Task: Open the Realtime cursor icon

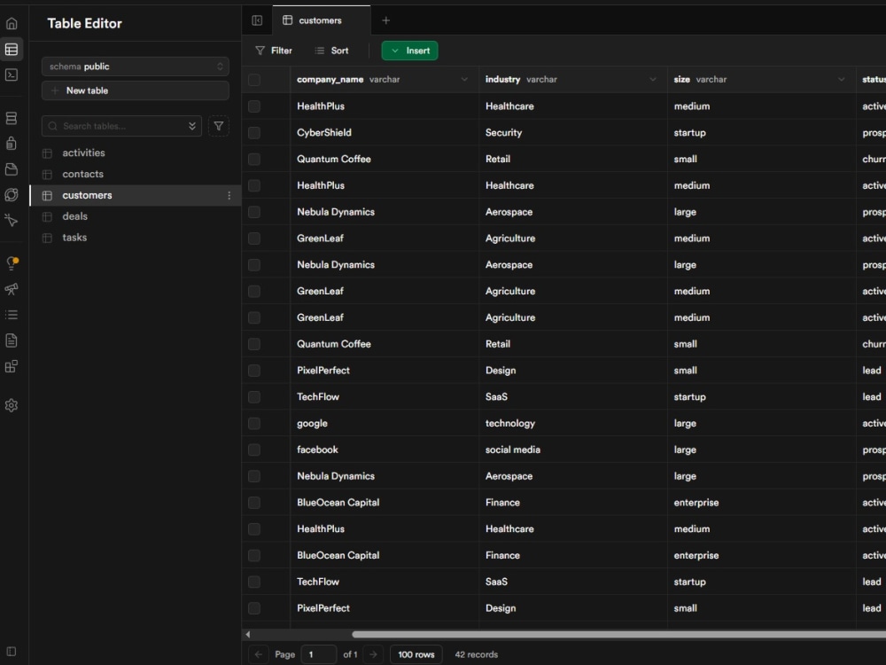Action: coord(12,220)
